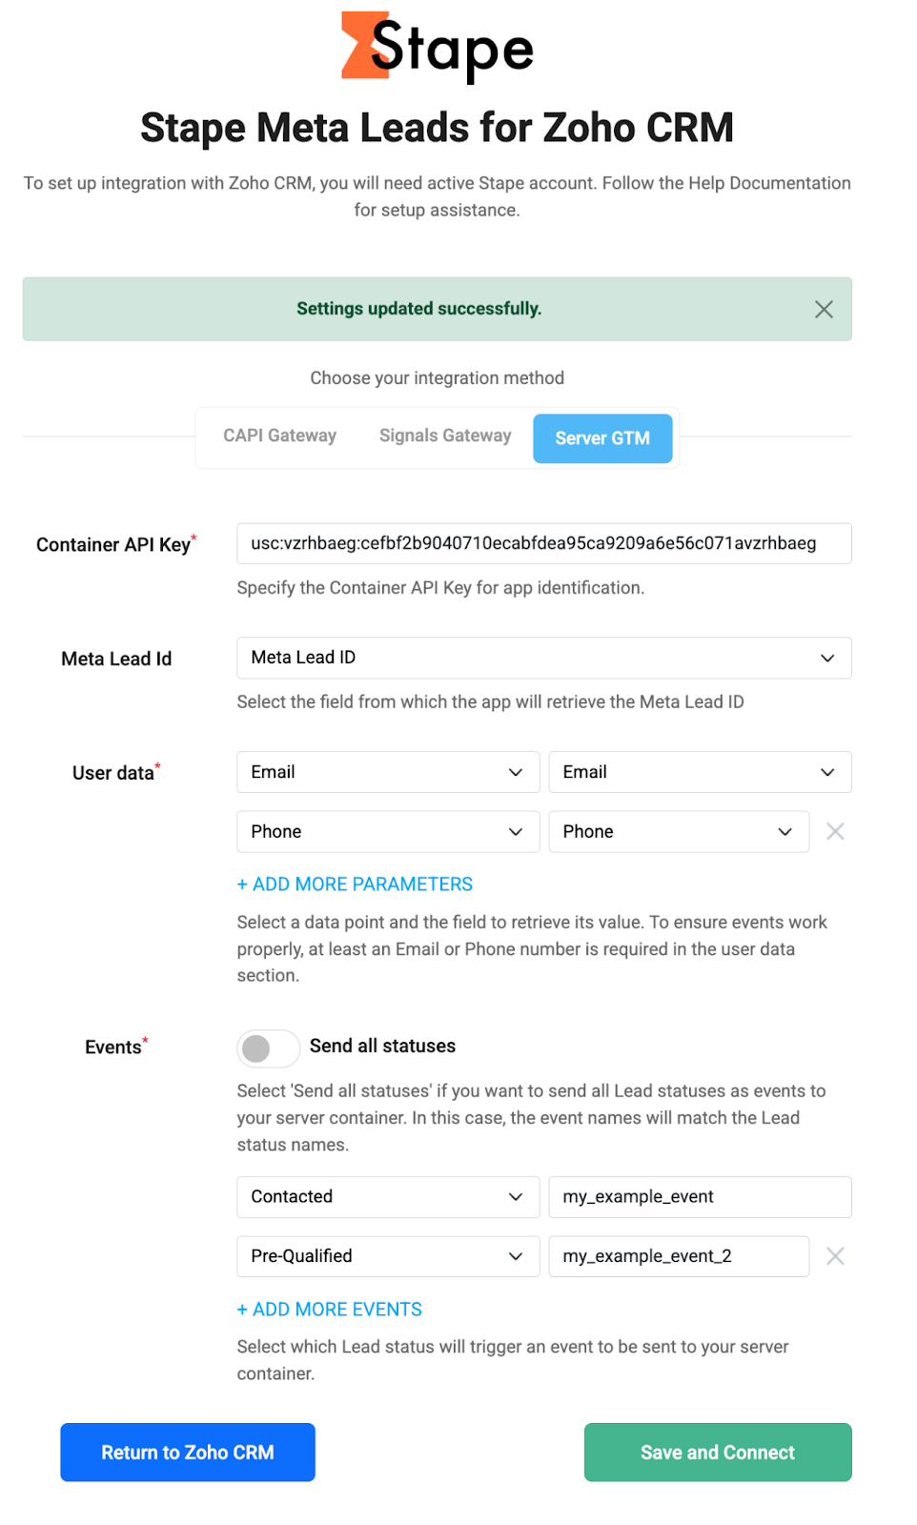Image resolution: width=917 pixels, height=1525 pixels.
Task: Click the Container API Key input field
Action: click(x=543, y=543)
